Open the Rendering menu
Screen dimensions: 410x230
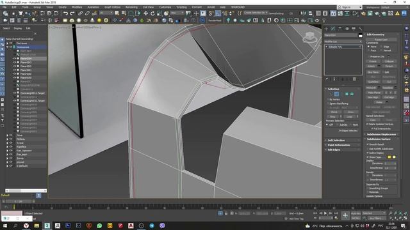(x=131, y=7)
